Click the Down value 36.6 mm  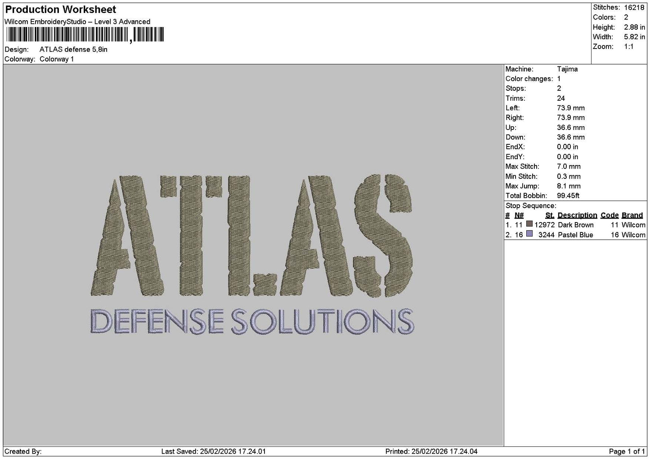[571, 137]
